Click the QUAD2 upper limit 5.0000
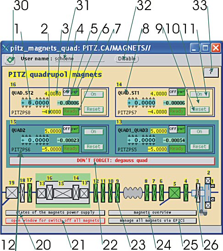 [53, 131]
